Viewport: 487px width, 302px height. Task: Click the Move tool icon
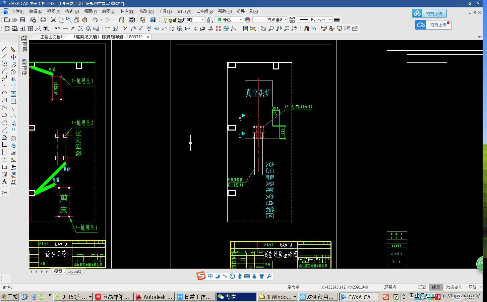[13, 57]
